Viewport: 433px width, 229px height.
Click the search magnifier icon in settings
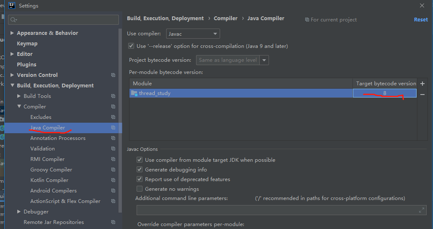pos(13,20)
